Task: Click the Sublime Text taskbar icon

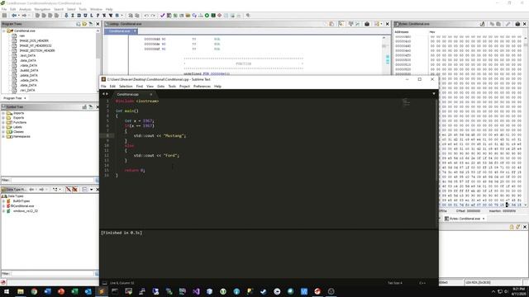Action: point(102,291)
